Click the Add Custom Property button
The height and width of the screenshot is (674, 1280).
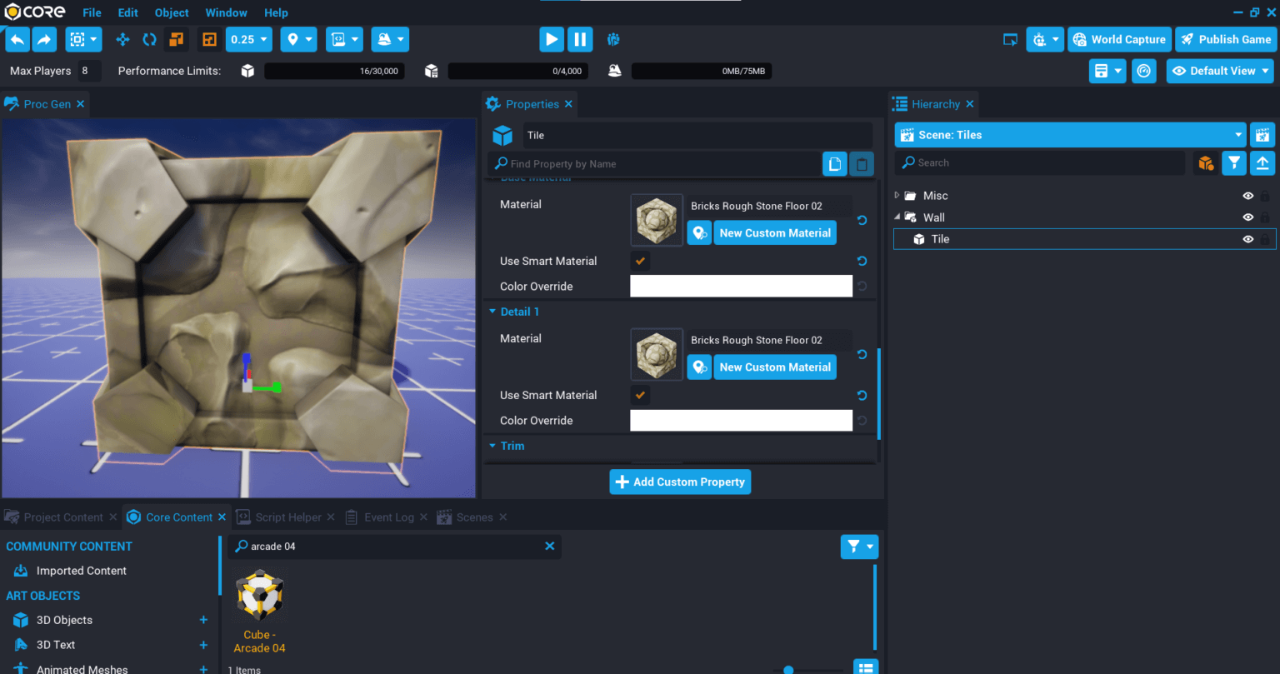[680, 482]
